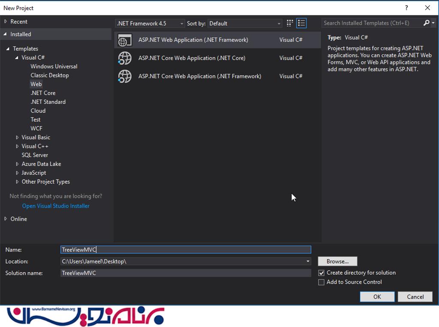Select the SQL Server category
The width and height of the screenshot is (439, 327).
tap(35, 155)
